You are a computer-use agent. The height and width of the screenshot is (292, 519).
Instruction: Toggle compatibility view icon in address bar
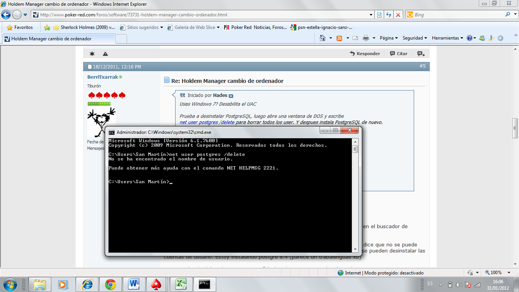[379, 15]
